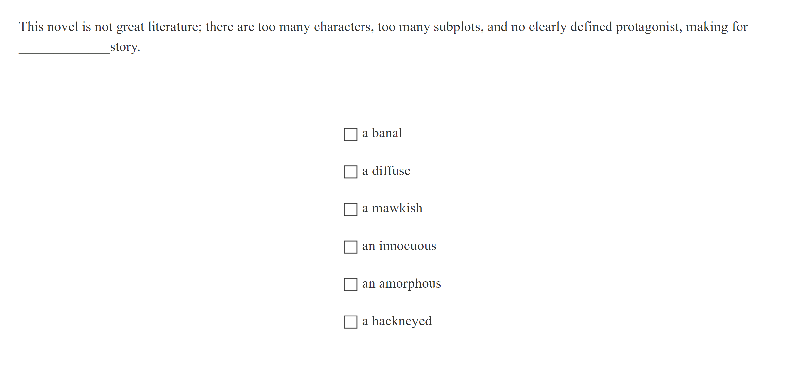Click the 'a banal' answer label
Image resolution: width=794 pixels, height=372 pixels.
tap(382, 133)
